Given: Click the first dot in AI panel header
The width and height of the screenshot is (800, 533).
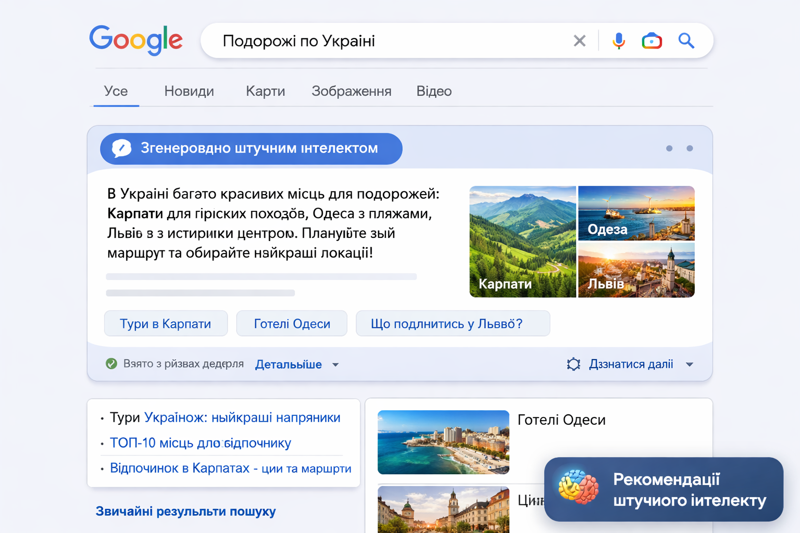Looking at the screenshot, I should pyautogui.click(x=669, y=148).
